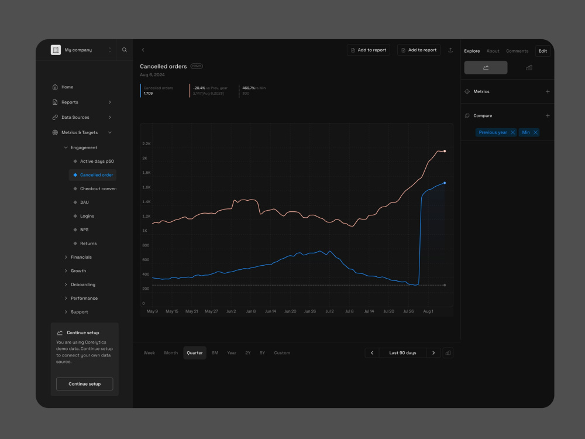
Task: Open Home in the sidebar
Action: point(67,87)
